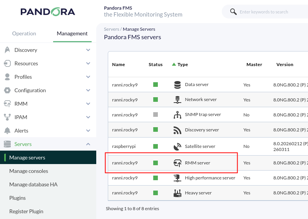Click the Resources icon in sidebar
Screen dimensions: 308x219
(x=7, y=63)
